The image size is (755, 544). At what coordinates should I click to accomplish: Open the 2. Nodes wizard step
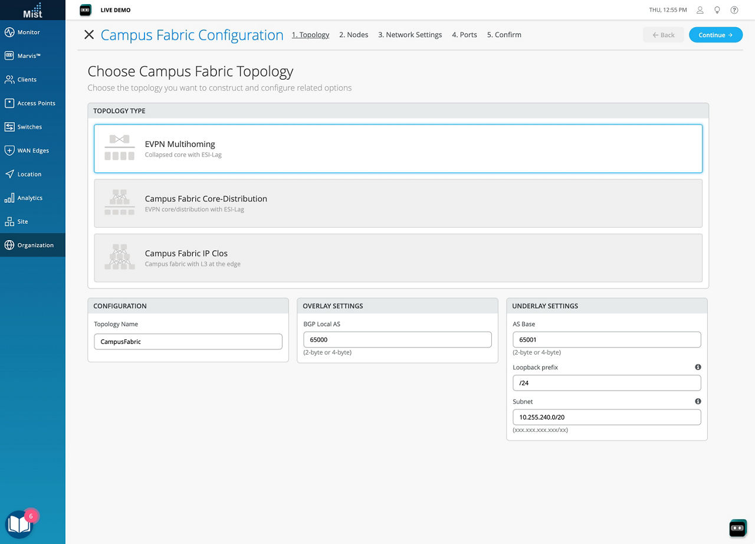click(353, 35)
